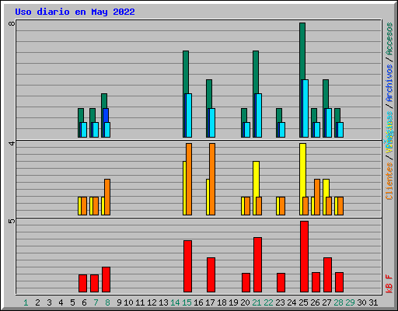The image size is (398, 311).
Task: Click the cyan bar on day 15
Action: pos(189,115)
